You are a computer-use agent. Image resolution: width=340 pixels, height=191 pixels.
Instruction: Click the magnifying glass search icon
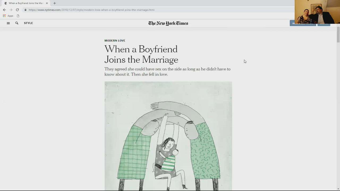pos(17,23)
